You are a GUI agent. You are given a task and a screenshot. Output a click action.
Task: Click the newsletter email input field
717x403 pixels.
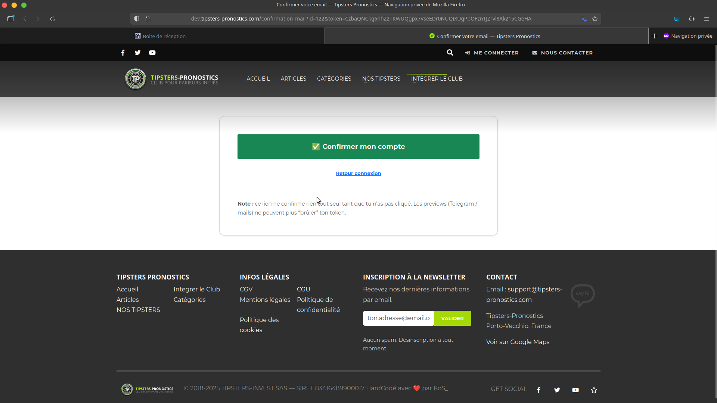click(x=398, y=318)
